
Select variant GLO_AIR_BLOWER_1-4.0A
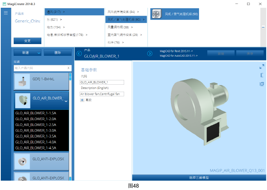[x=36, y=142]
